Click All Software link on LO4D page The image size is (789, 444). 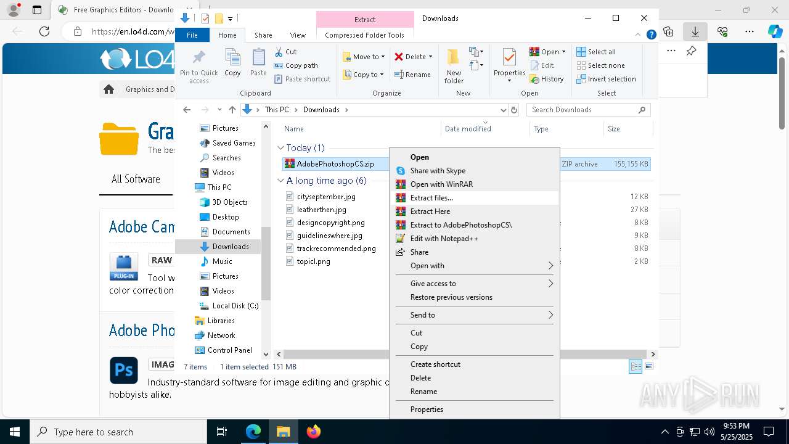136,179
